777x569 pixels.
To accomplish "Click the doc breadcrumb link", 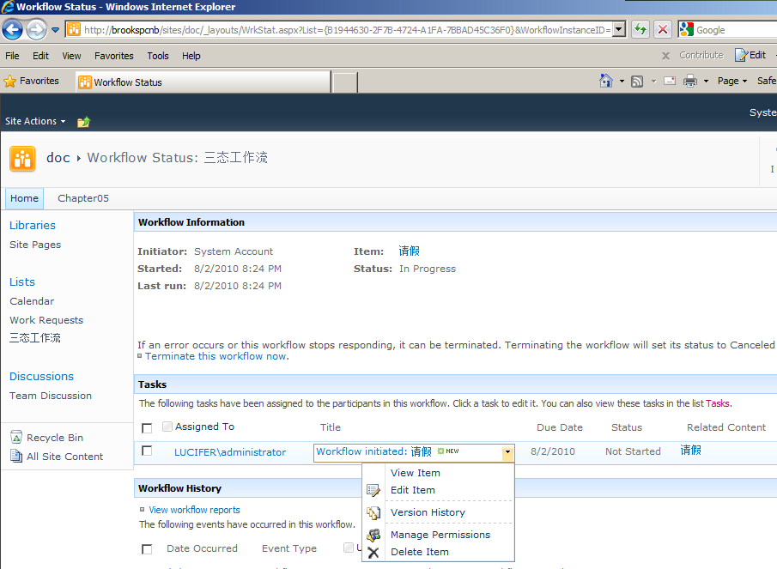I will pyautogui.click(x=58, y=157).
